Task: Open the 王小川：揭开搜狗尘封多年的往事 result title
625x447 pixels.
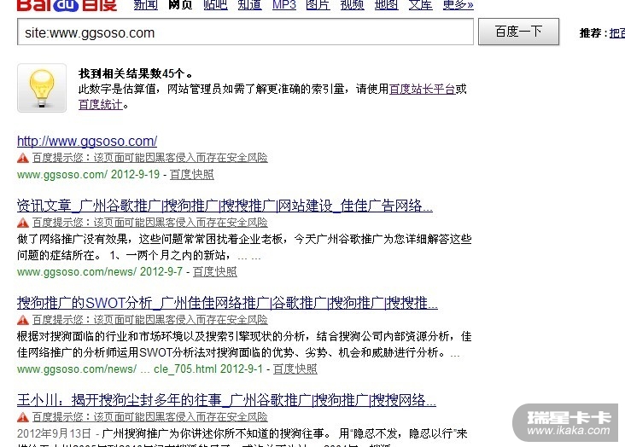Action: click(226, 400)
